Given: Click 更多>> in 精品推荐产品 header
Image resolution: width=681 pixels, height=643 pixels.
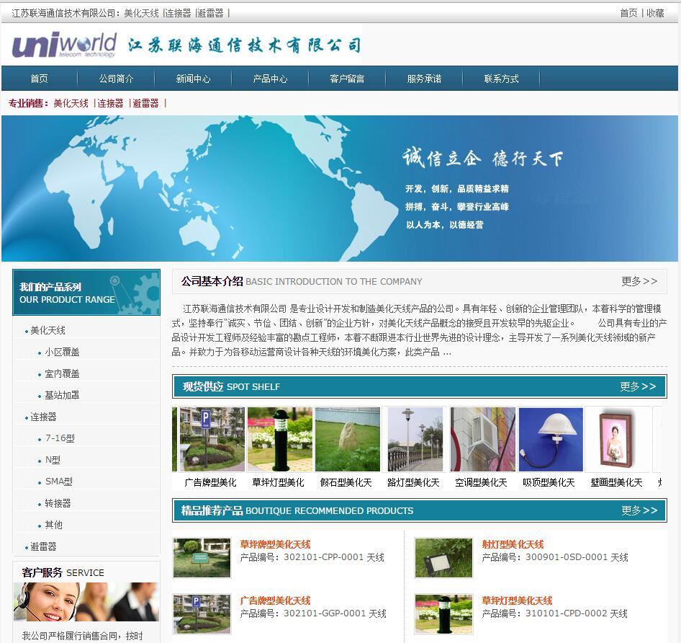Looking at the screenshot, I should tap(639, 510).
